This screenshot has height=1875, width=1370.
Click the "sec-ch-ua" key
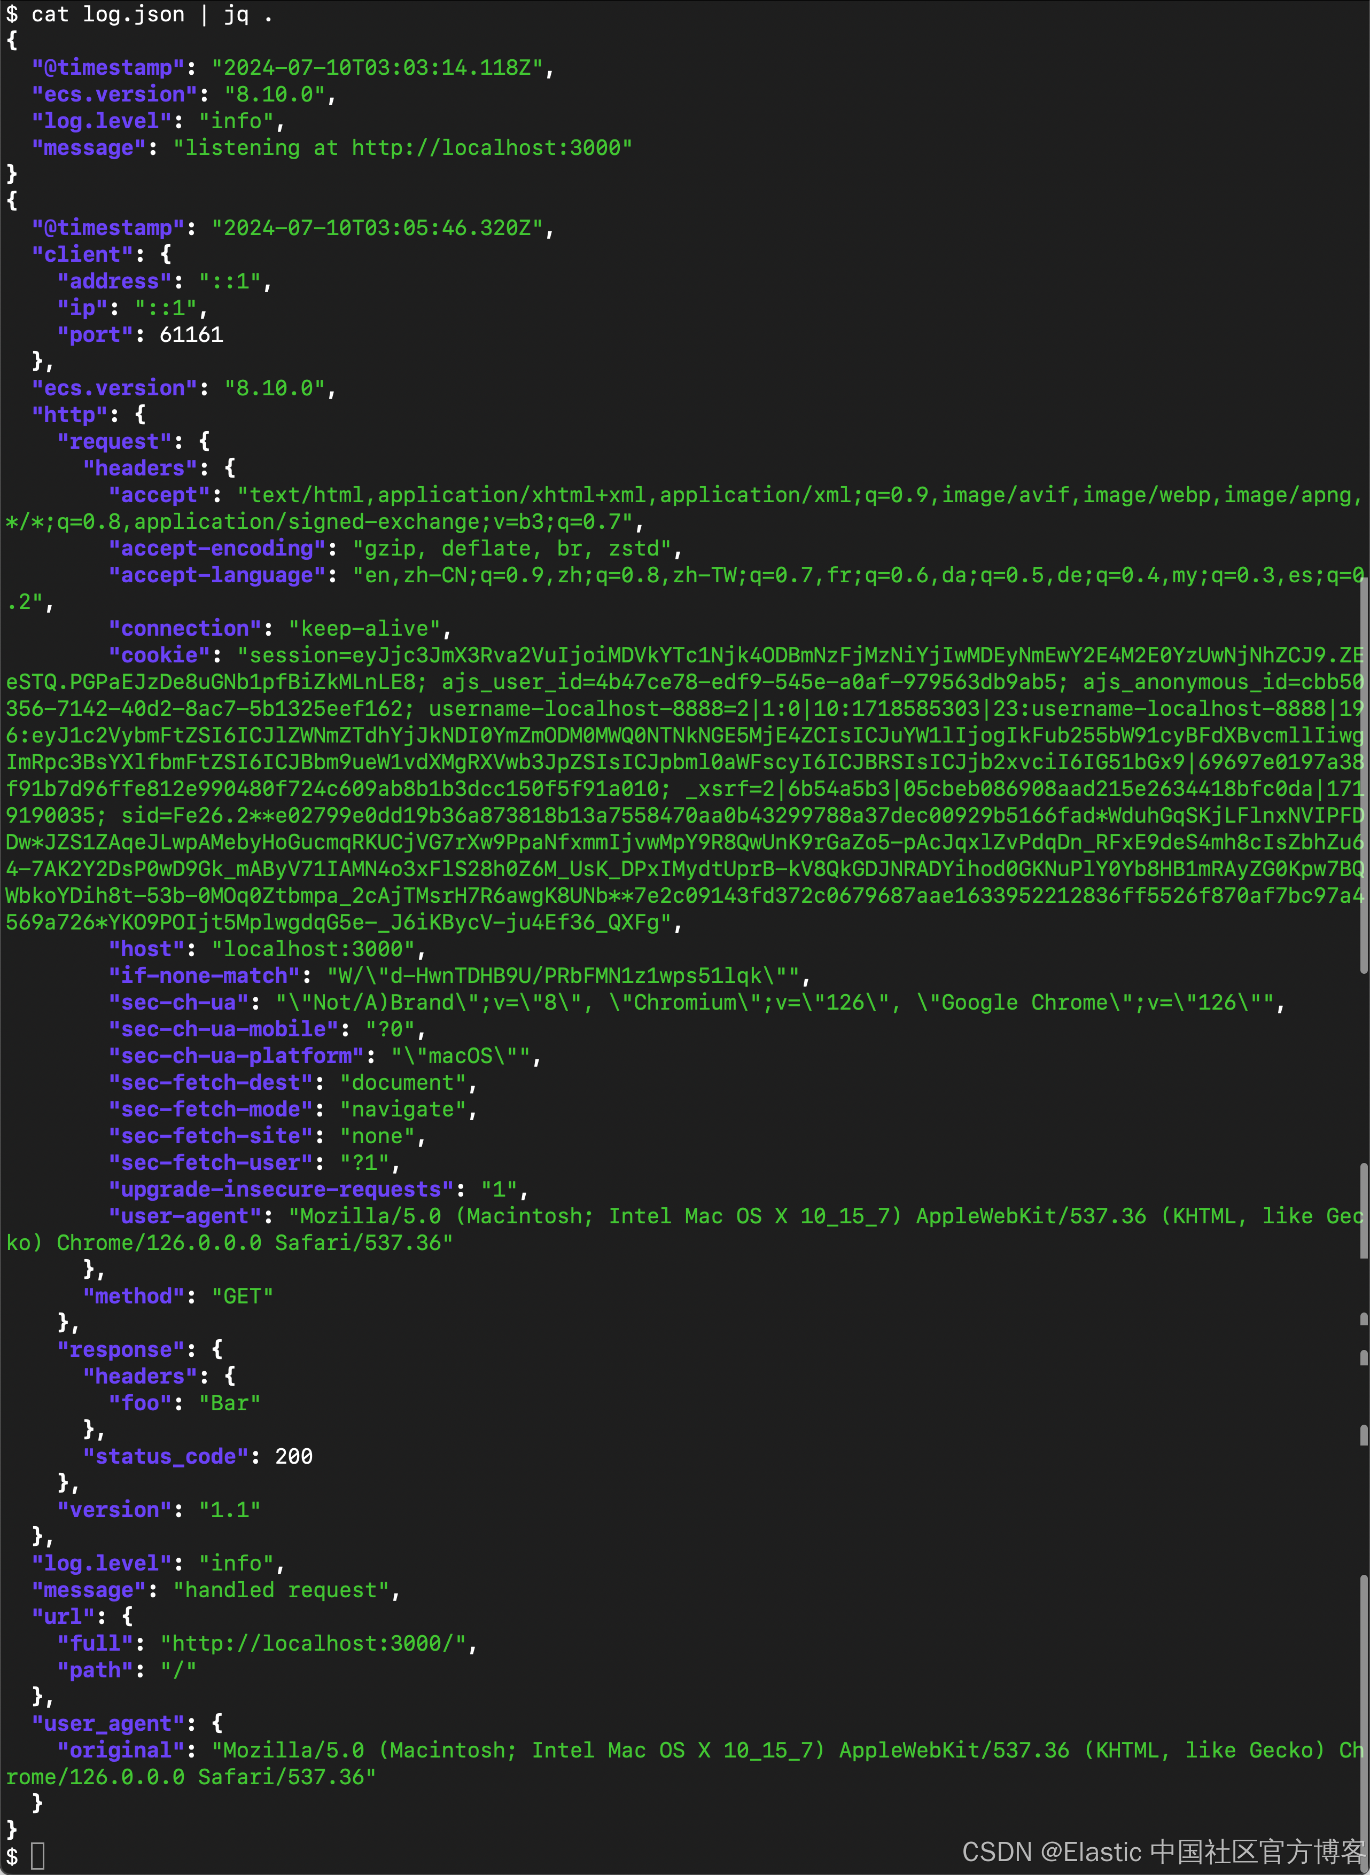(178, 1002)
